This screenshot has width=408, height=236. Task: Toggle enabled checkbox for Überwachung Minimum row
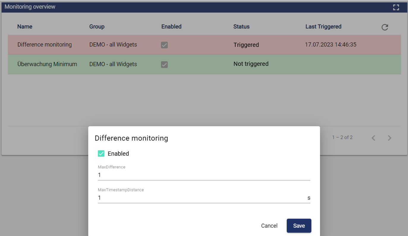[164, 64]
